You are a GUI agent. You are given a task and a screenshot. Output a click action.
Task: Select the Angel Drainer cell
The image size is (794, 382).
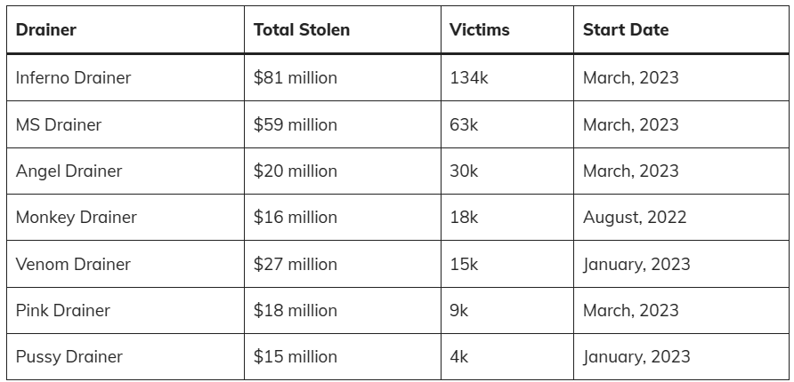click(69, 171)
